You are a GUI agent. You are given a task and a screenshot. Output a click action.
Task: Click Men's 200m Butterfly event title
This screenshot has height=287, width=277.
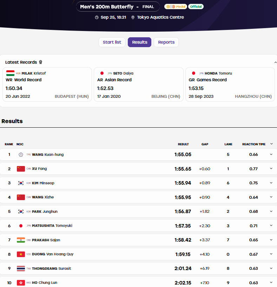pos(107,7)
